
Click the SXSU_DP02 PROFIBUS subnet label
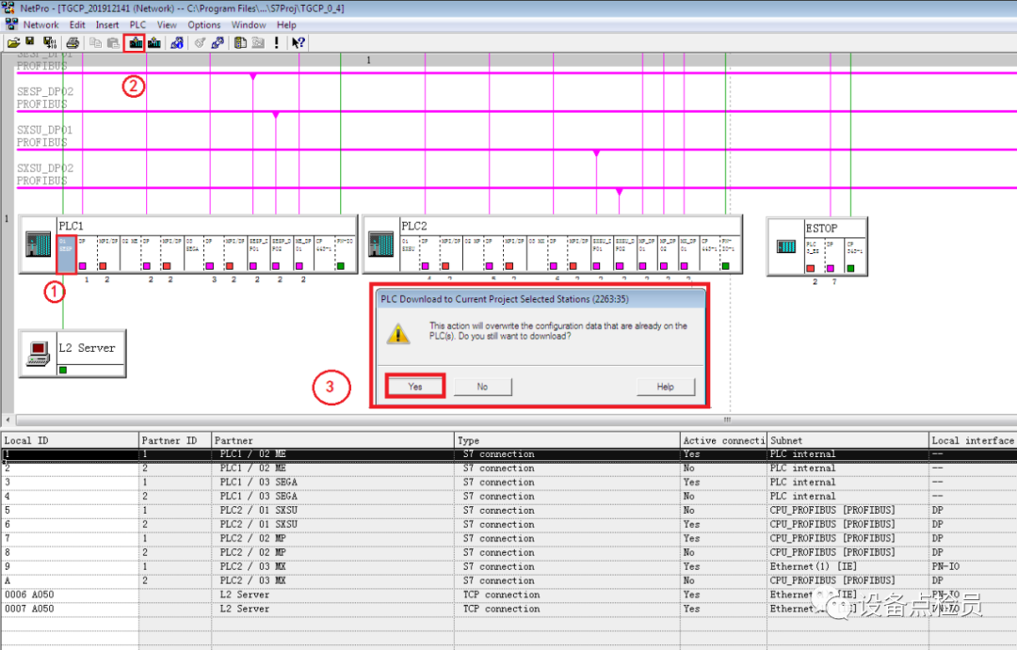(x=45, y=174)
